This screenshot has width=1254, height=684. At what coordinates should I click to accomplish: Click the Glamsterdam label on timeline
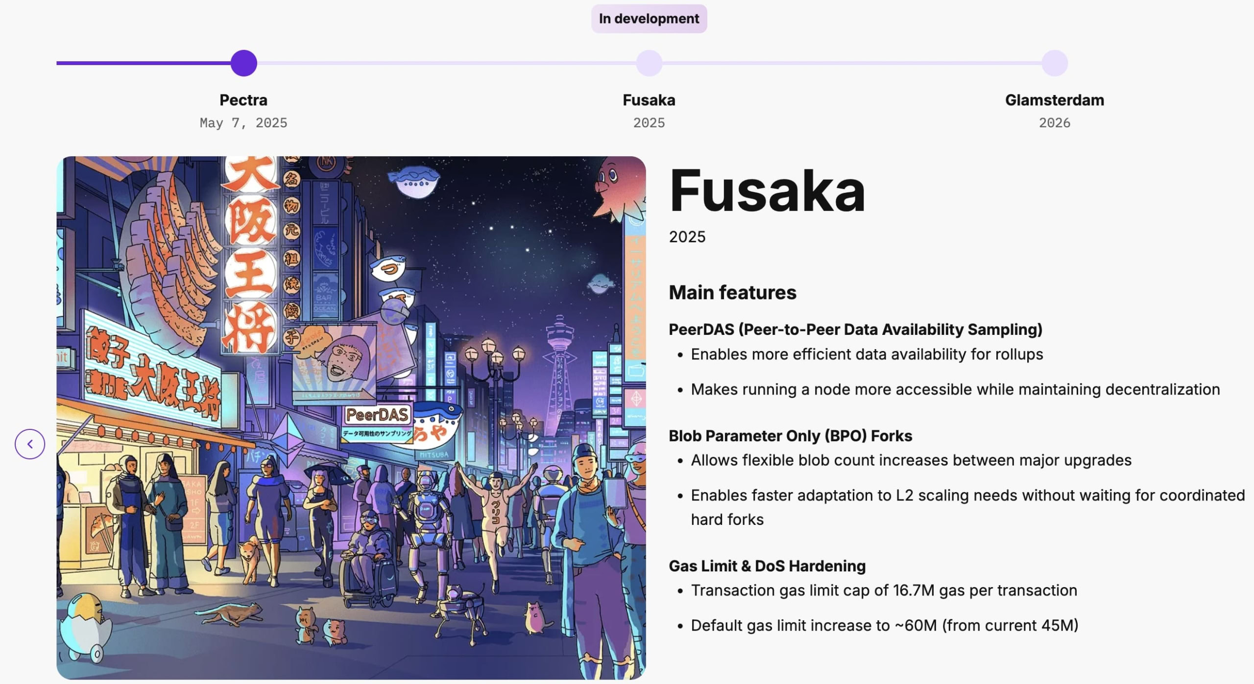(x=1055, y=100)
